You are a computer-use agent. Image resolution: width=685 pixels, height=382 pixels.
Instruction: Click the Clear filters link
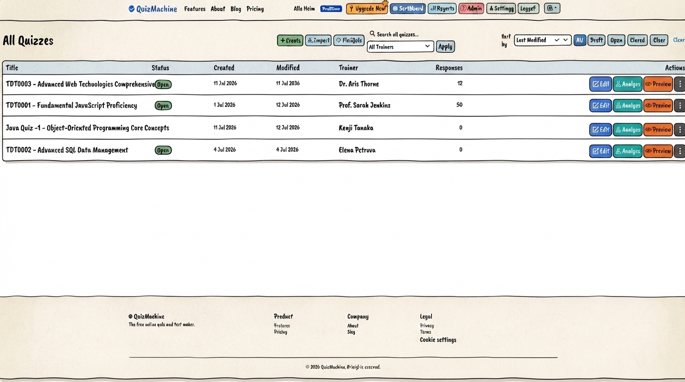point(679,40)
